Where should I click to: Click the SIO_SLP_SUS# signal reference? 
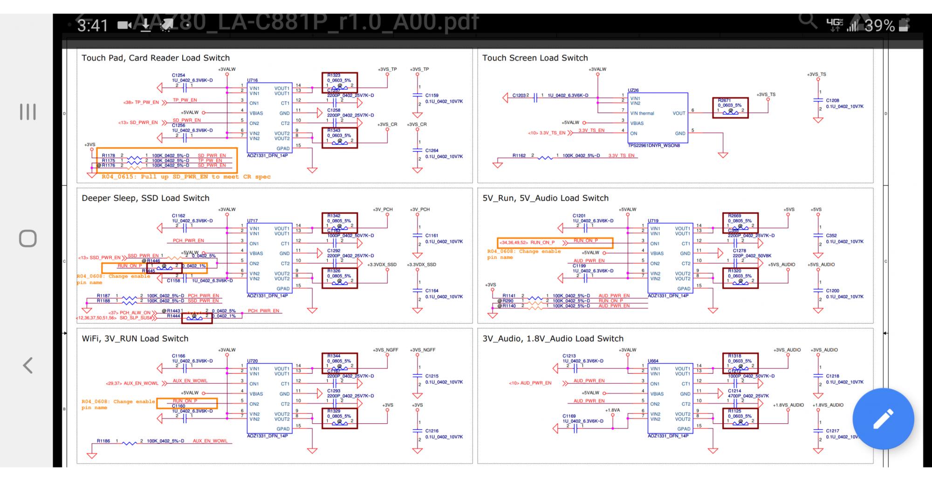pyautogui.click(x=136, y=318)
